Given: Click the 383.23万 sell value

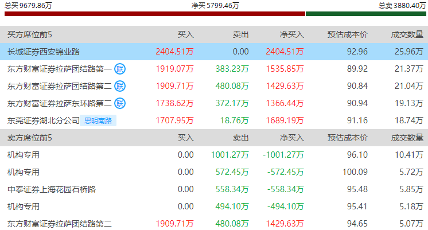Looking at the screenshot, I should pyautogui.click(x=232, y=69).
